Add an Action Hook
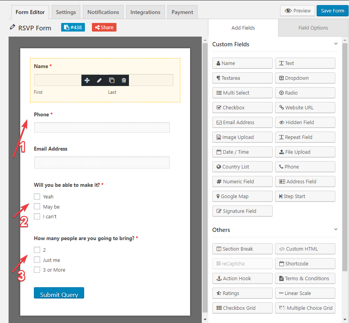The image size is (349, 323). [242, 279]
